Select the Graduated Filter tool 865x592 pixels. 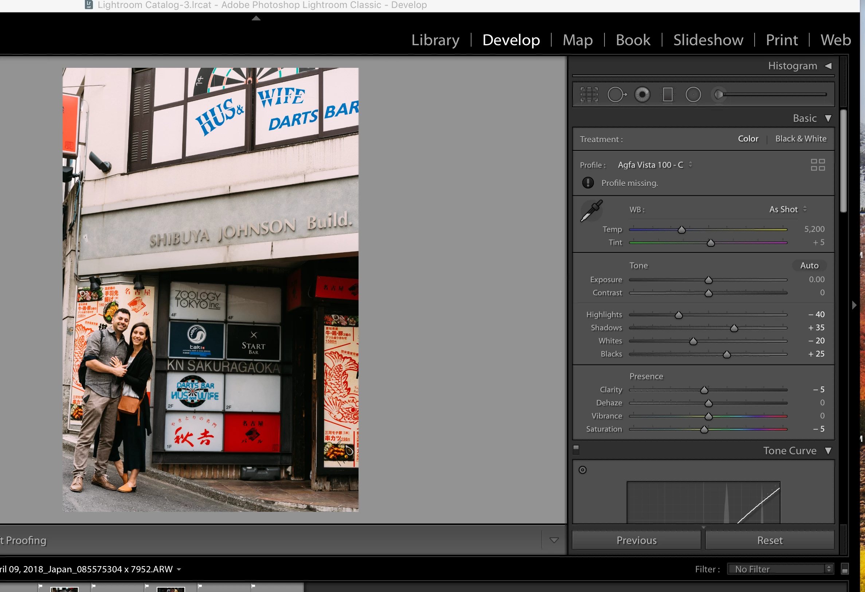point(668,94)
